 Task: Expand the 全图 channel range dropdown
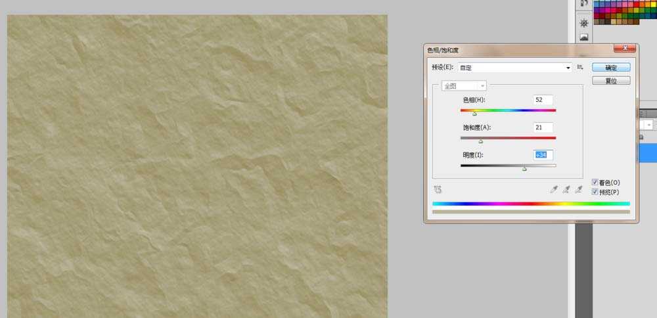[x=464, y=85]
